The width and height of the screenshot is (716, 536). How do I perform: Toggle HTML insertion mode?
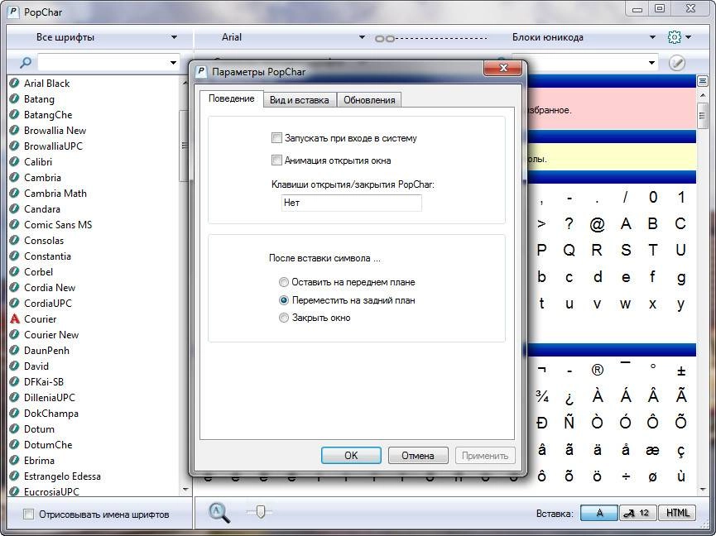click(x=677, y=513)
